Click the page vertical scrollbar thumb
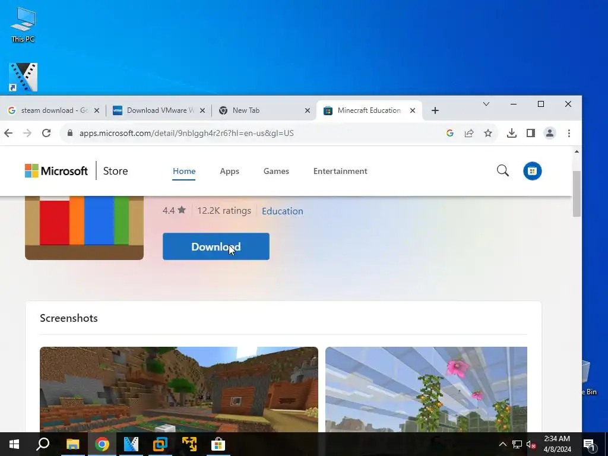The height and width of the screenshot is (456, 608). coord(577,194)
